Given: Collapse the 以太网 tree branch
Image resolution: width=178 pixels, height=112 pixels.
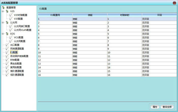Looking at the screenshot, I should coord(3,23).
